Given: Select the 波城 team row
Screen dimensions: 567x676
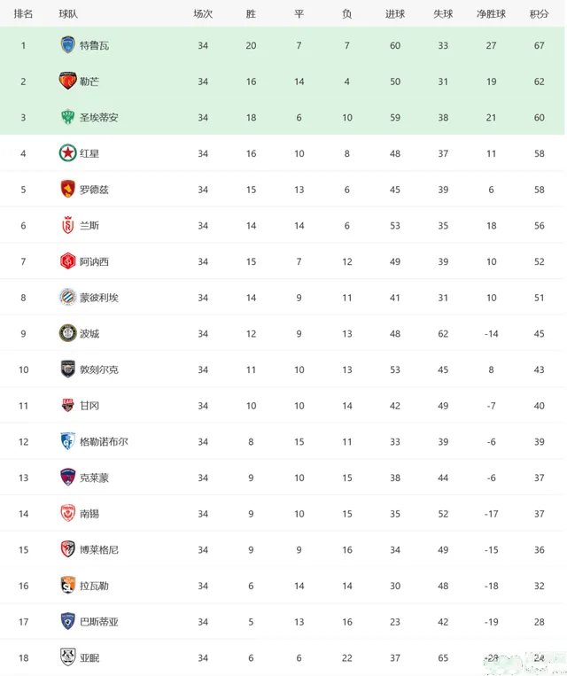Looking at the screenshot, I should point(282,333).
